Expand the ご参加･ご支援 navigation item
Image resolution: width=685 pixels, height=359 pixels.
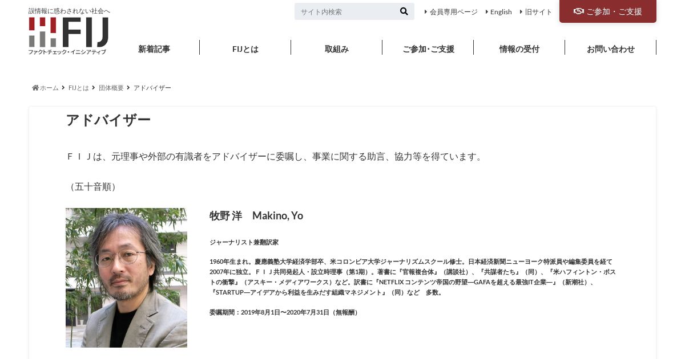click(x=428, y=49)
